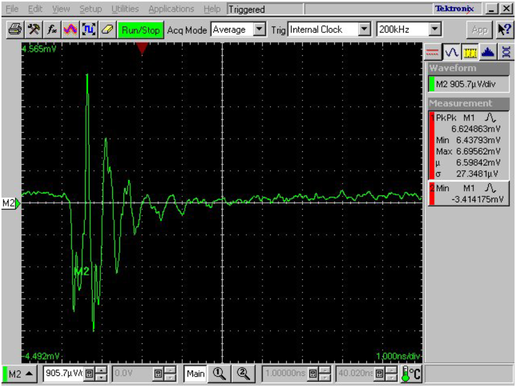
Task: Toggle the green Run/Stop button
Action: (x=140, y=30)
